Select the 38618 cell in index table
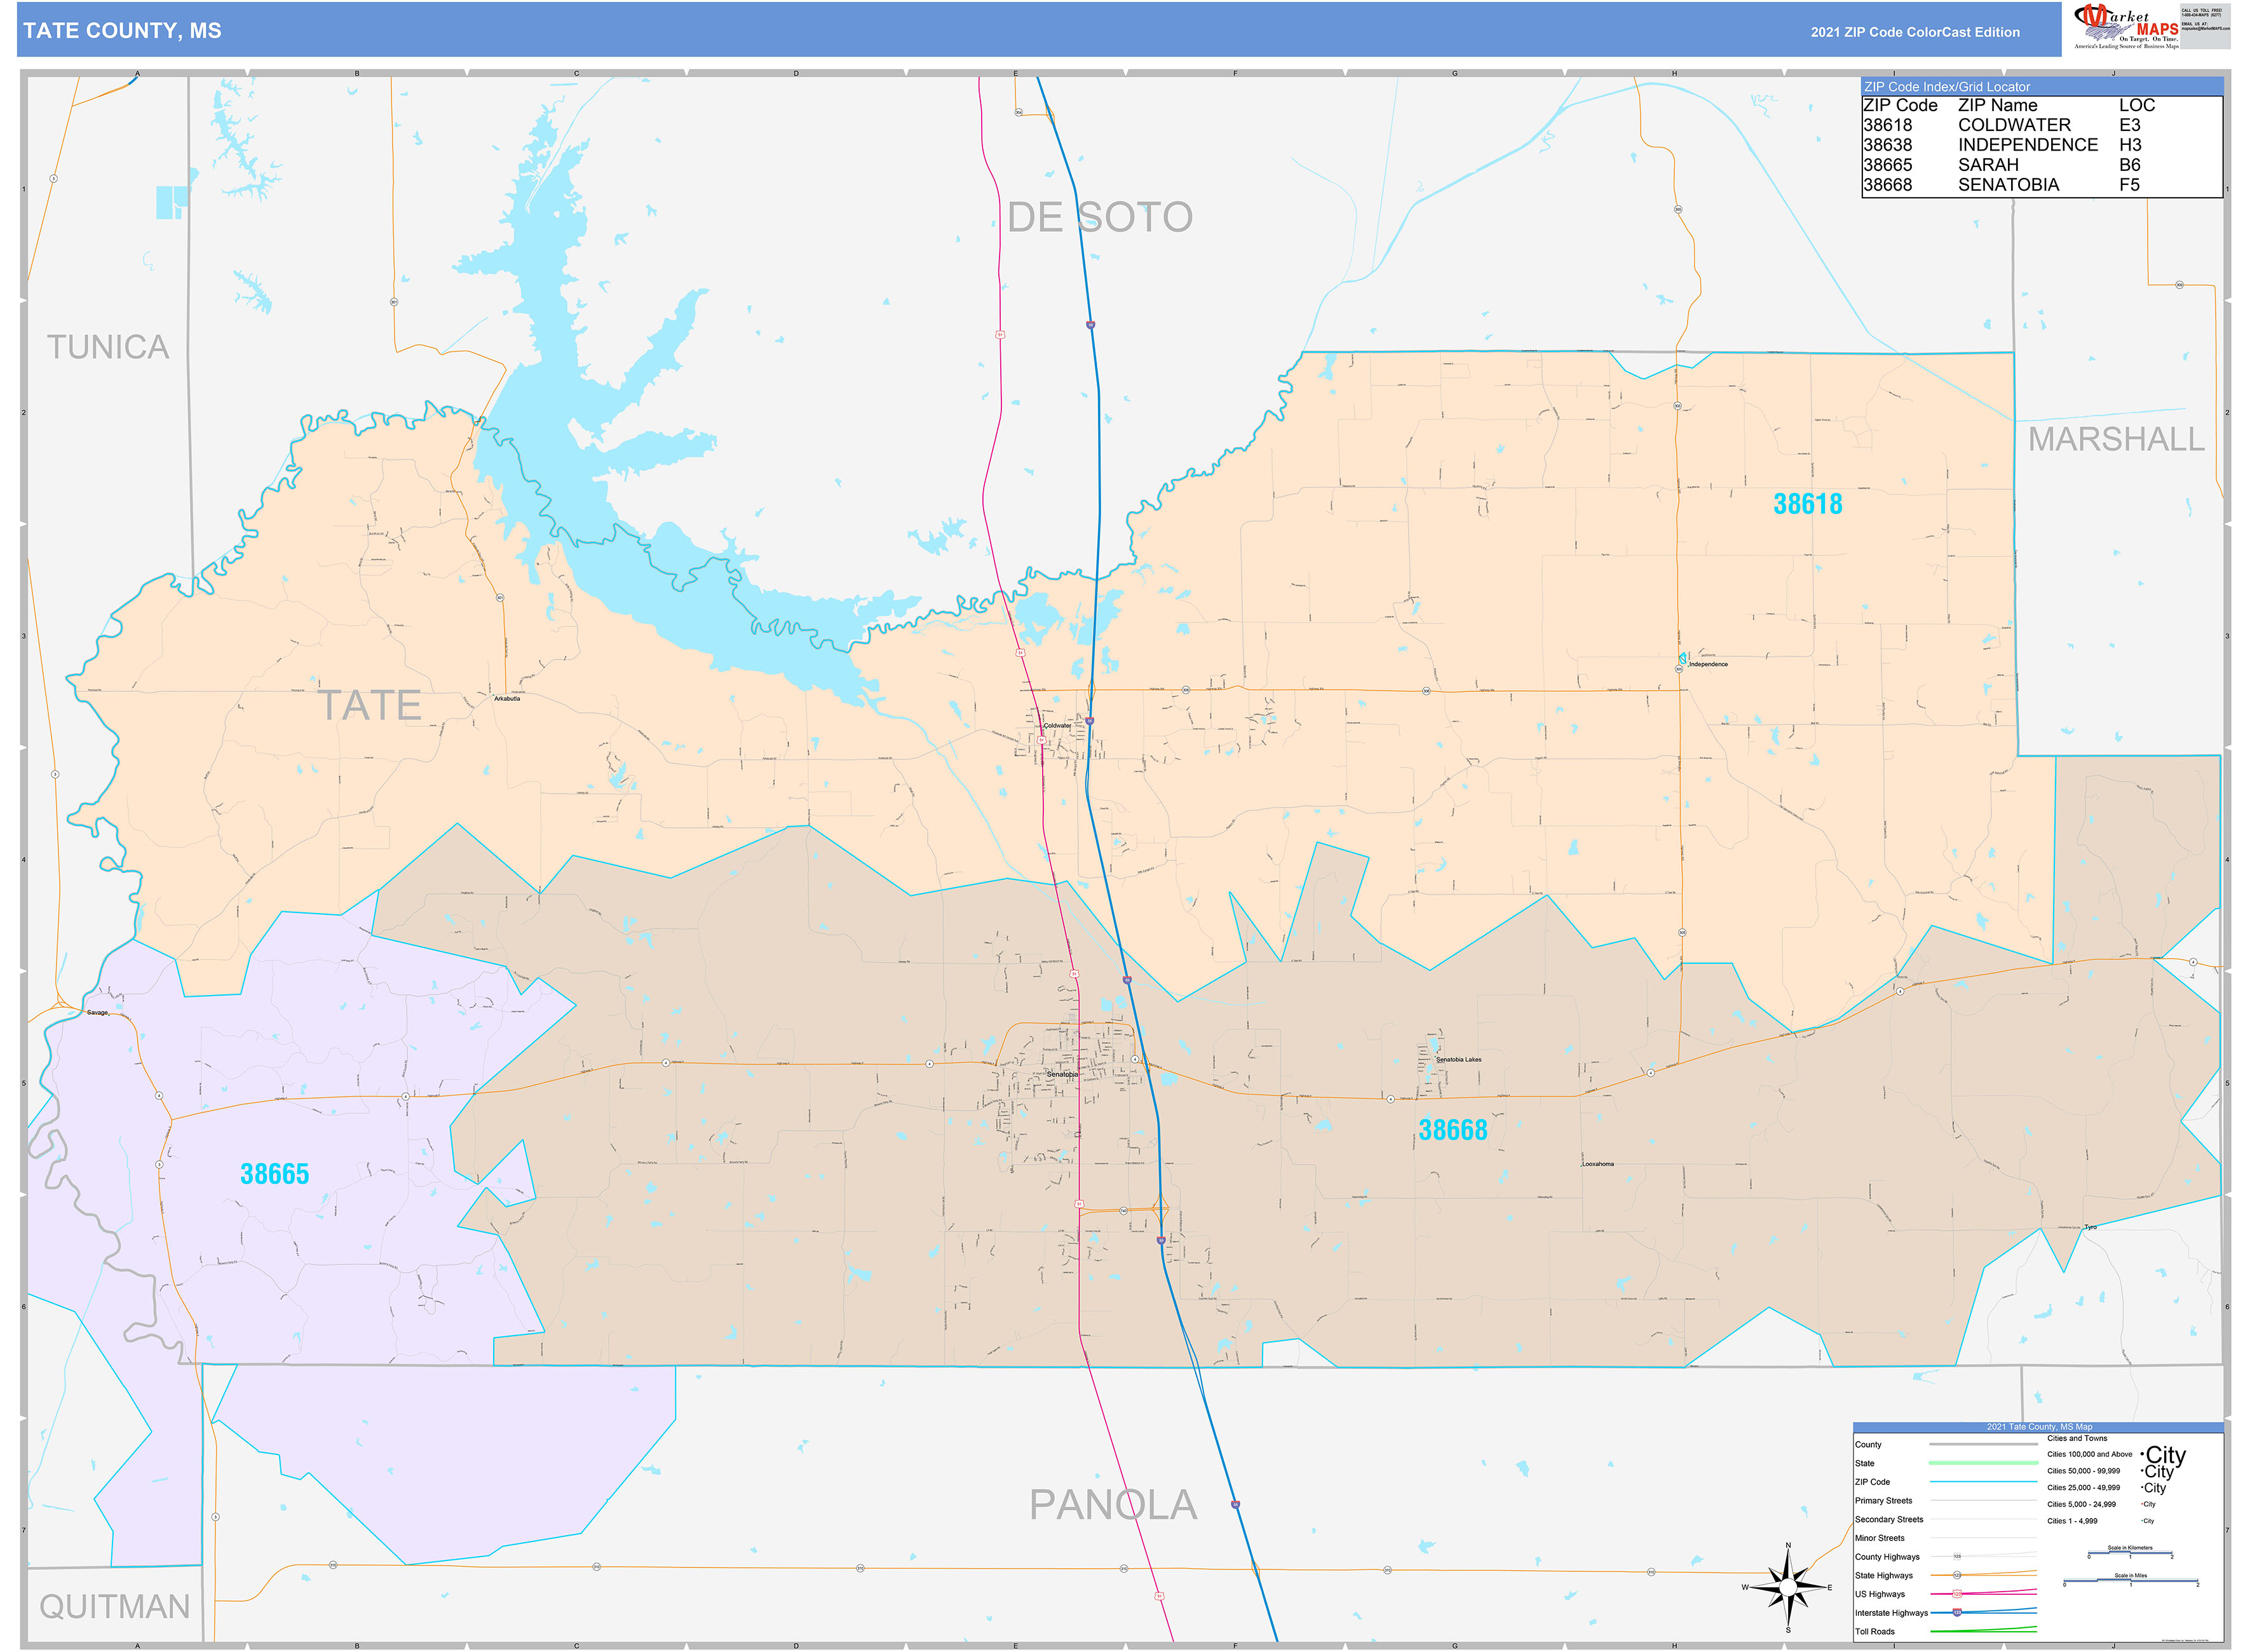 [1887, 125]
